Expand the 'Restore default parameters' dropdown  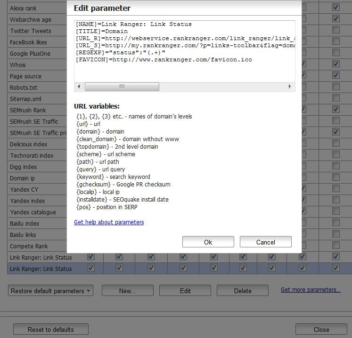click(x=51, y=291)
